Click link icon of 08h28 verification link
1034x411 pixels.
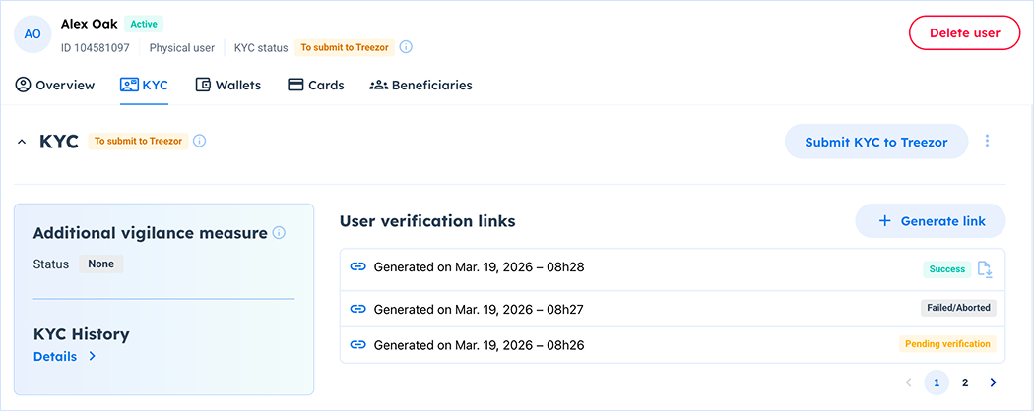coord(357,267)
